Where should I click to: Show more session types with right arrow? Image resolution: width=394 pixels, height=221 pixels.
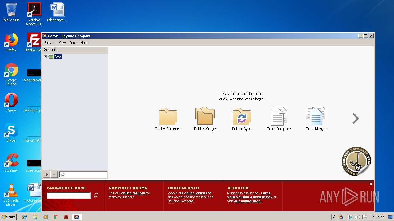click(356, 118)
